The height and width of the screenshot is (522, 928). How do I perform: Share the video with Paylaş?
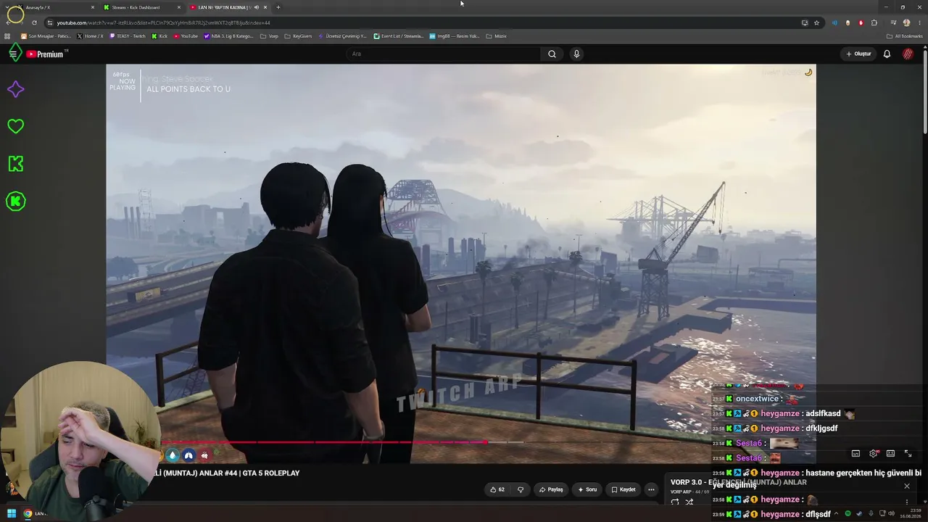[x=551, y=489]
